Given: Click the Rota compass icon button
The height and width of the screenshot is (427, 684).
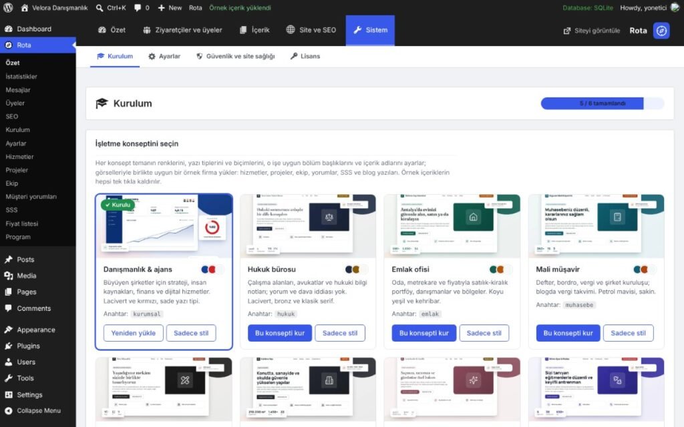Looking at the screenshot, I should point(661,31).
